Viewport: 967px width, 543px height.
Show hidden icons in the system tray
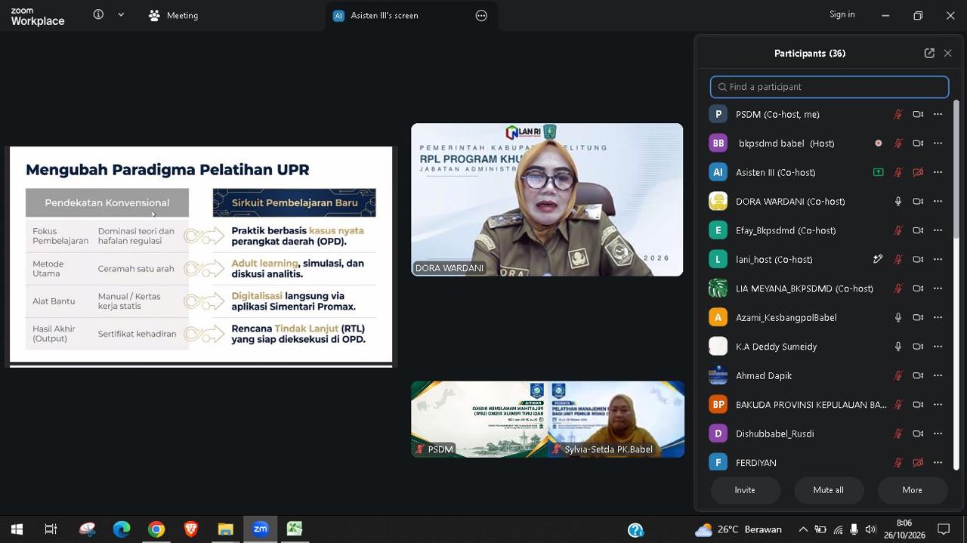click(803, 529)
